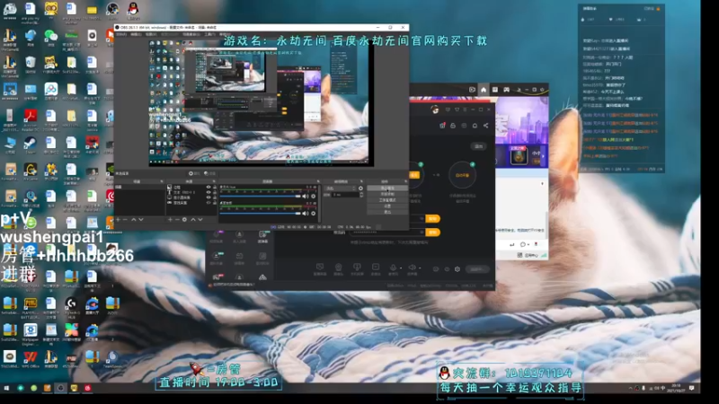The height and width of the screenshot is (404, 719).
Task: Open the Windows Start menu
Action: tap(6, 388)
